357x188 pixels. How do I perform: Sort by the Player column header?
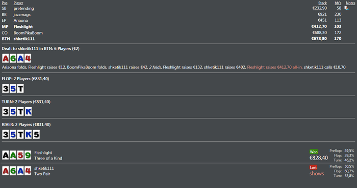[18, 3]
